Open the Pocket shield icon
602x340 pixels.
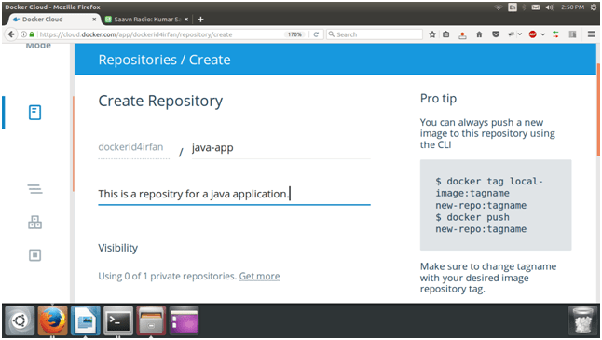(496, 34)
